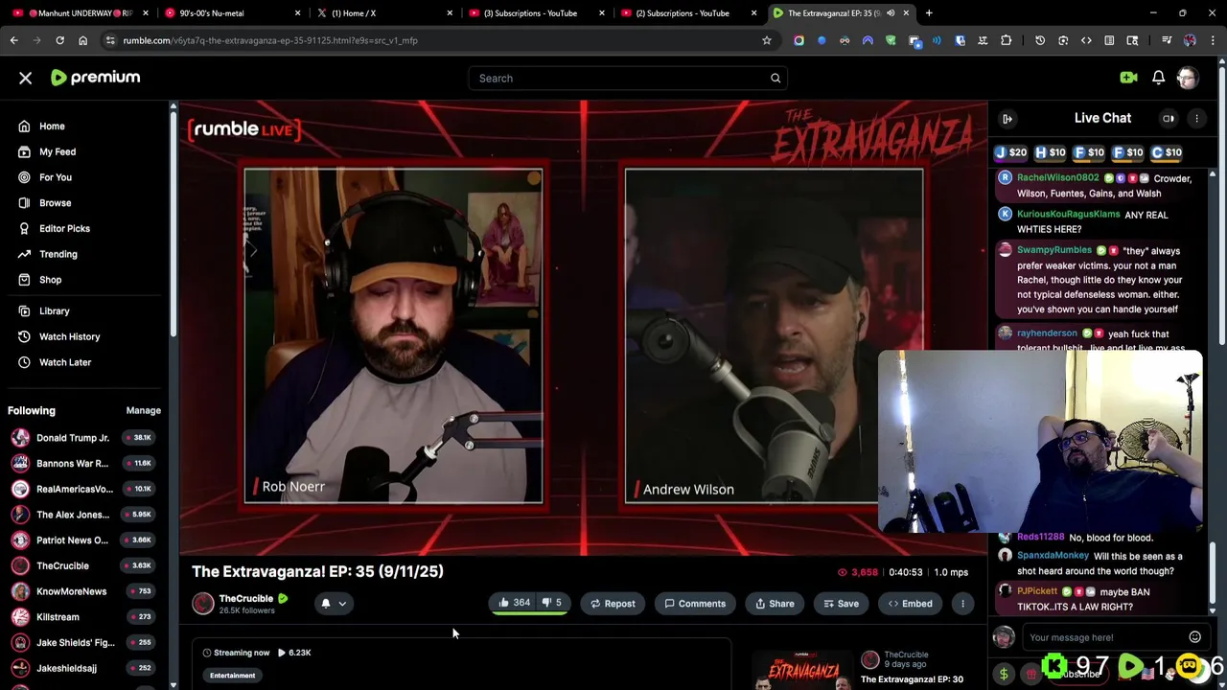Open the notifications bell in the header
The image size is (1227, 690).
pos(1158,78)
